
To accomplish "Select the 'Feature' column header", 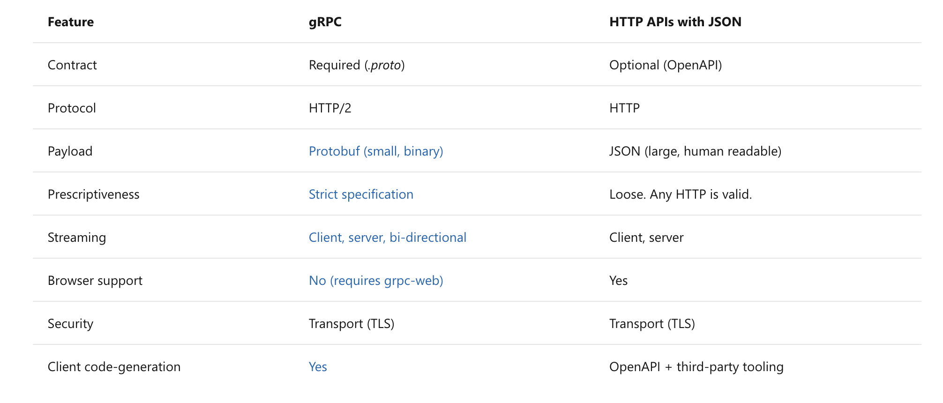I will 71,22.
